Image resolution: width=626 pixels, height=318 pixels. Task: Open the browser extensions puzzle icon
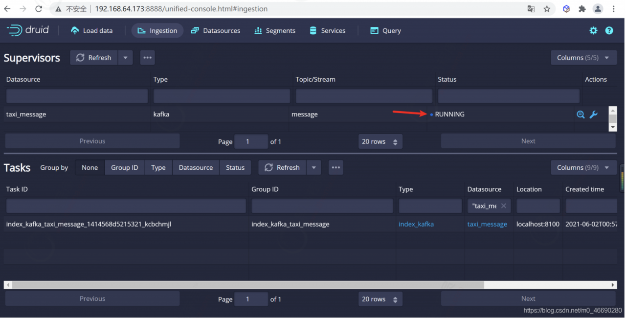[x=582, y=9]
